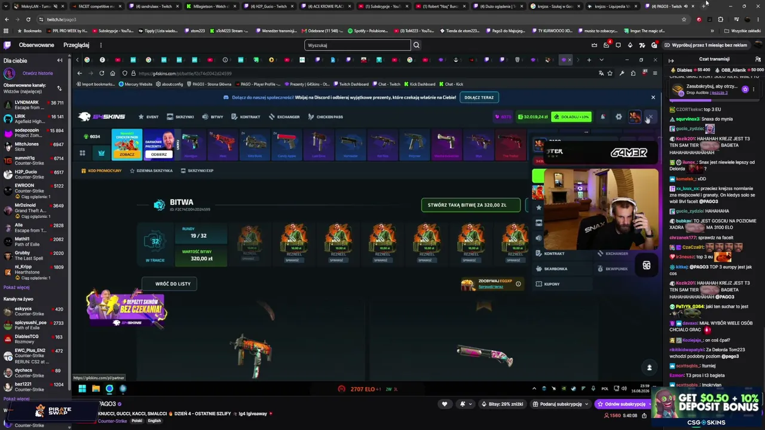Viewport: 765px width, 430px height.
Task: Open the Przeglądaj tab
Action: 76,45
